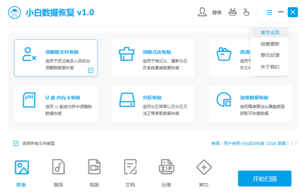
Task: Open 关于我们 menu item
Action: point(270,67)
